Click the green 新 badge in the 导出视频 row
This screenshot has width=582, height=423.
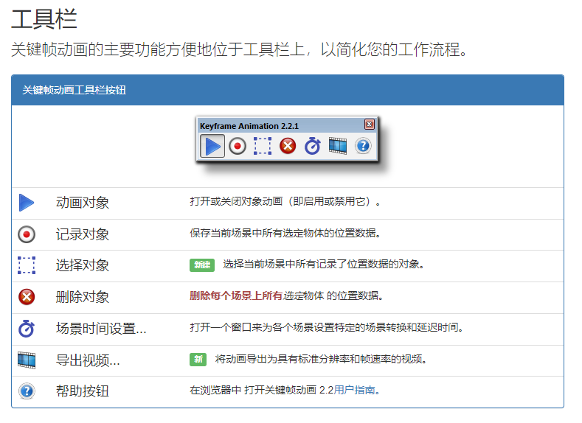(x=198, y=360)
